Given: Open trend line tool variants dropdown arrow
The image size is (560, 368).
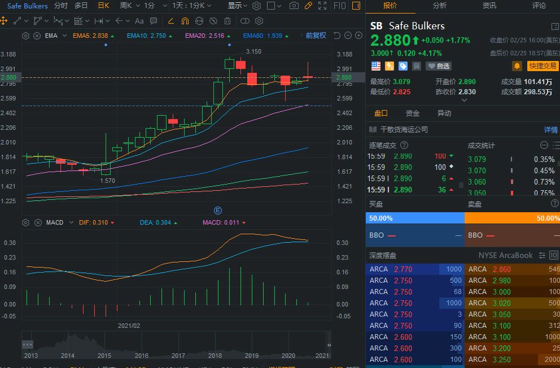Looking at the screenshot, I should pos(26,21).
